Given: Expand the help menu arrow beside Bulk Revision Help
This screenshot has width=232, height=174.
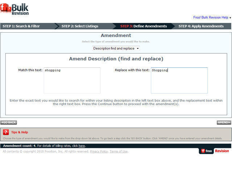Looking at the screenshot, I should pyautogui.click(x=230, y=18).
